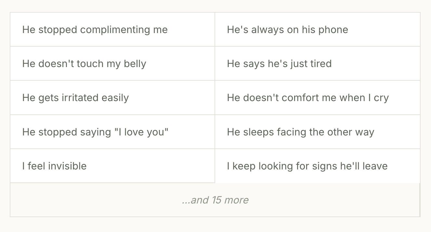Select "He sleeps facing the other way"
Image resolution: width=431 pixels, height=232 pixels.
(x=318, y=132)
